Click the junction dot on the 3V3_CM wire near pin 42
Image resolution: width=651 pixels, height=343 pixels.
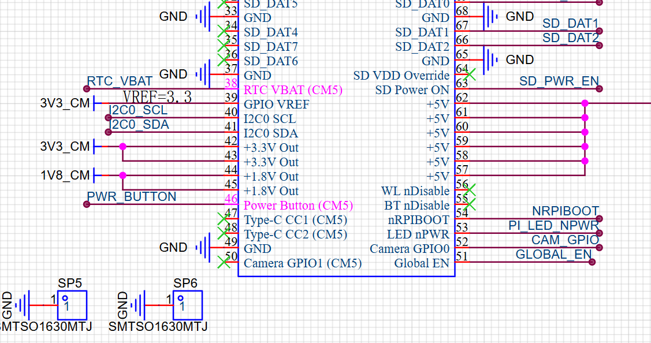click(x=122, y=147)
